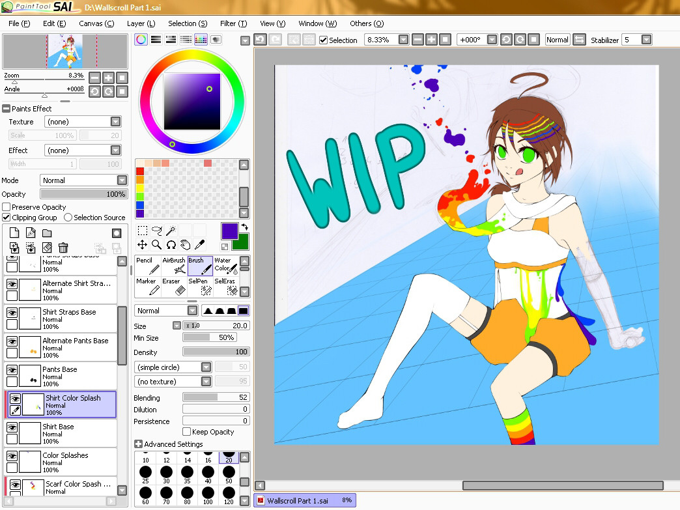This screenshot has width=680, height=510.
Task: Click the Wallscroll Part 1.sai document tab
Action: pos(304,500)
